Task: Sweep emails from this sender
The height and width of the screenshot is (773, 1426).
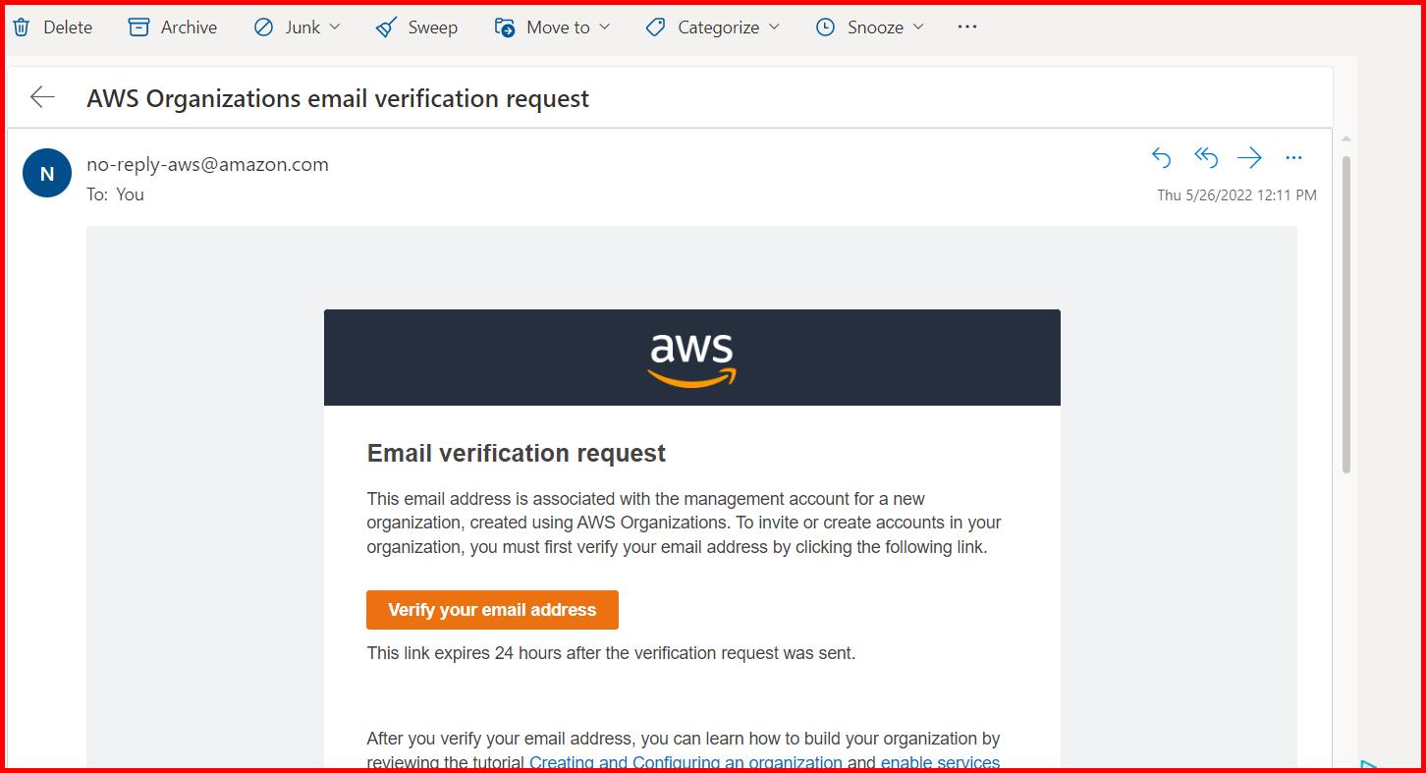Action: pos(416,27)
